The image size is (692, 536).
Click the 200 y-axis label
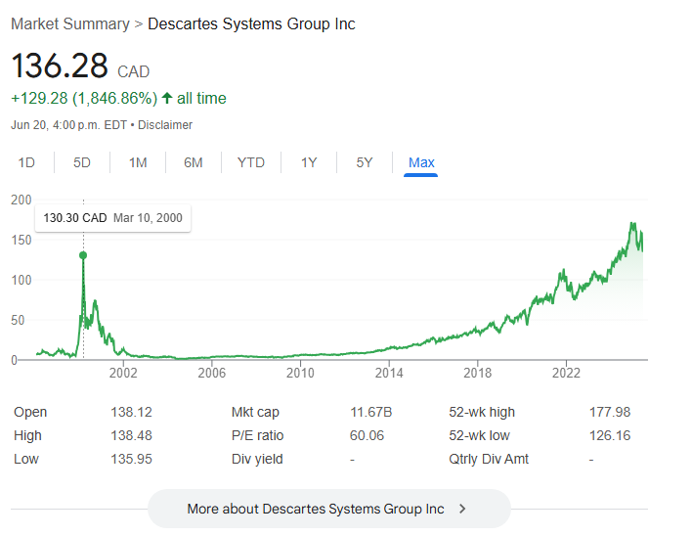click(x=22, y=200)
